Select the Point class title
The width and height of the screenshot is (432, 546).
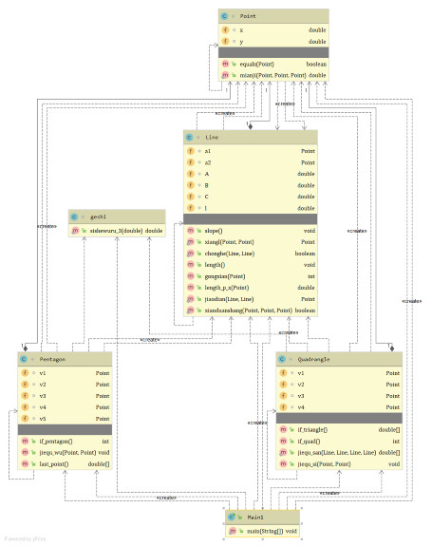click(248, 16)
